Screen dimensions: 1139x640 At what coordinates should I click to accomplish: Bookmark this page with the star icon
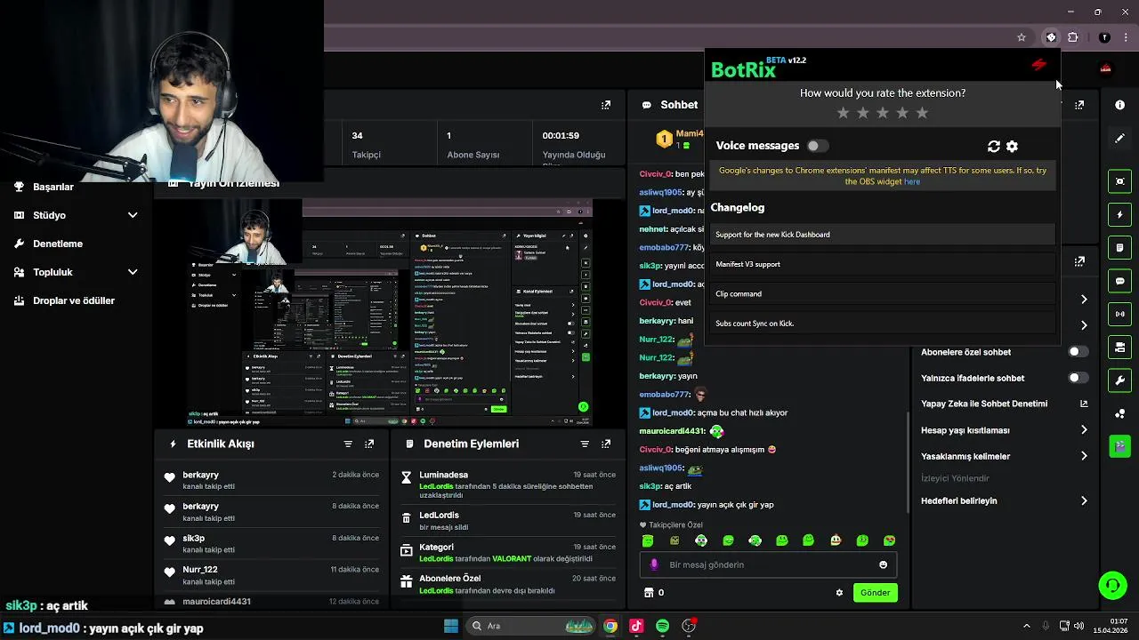point(1022,37)
